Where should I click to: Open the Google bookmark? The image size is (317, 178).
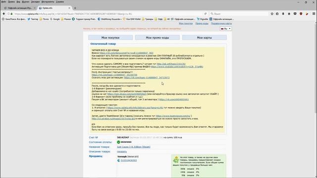(55, 19)
